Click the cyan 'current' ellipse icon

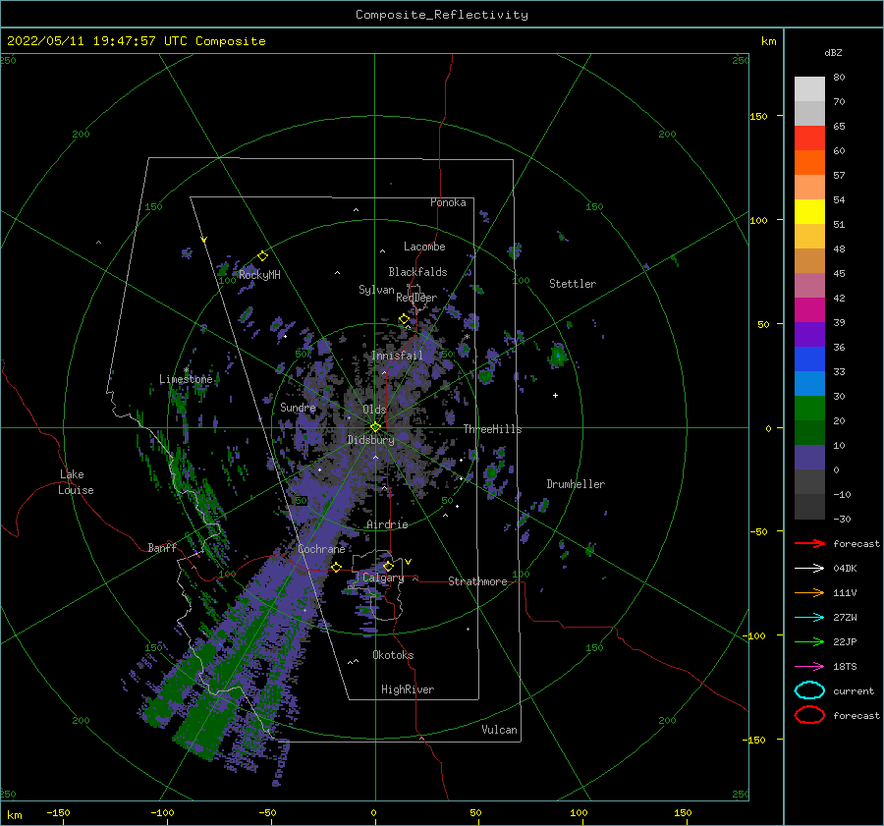[x=809, y=690]
